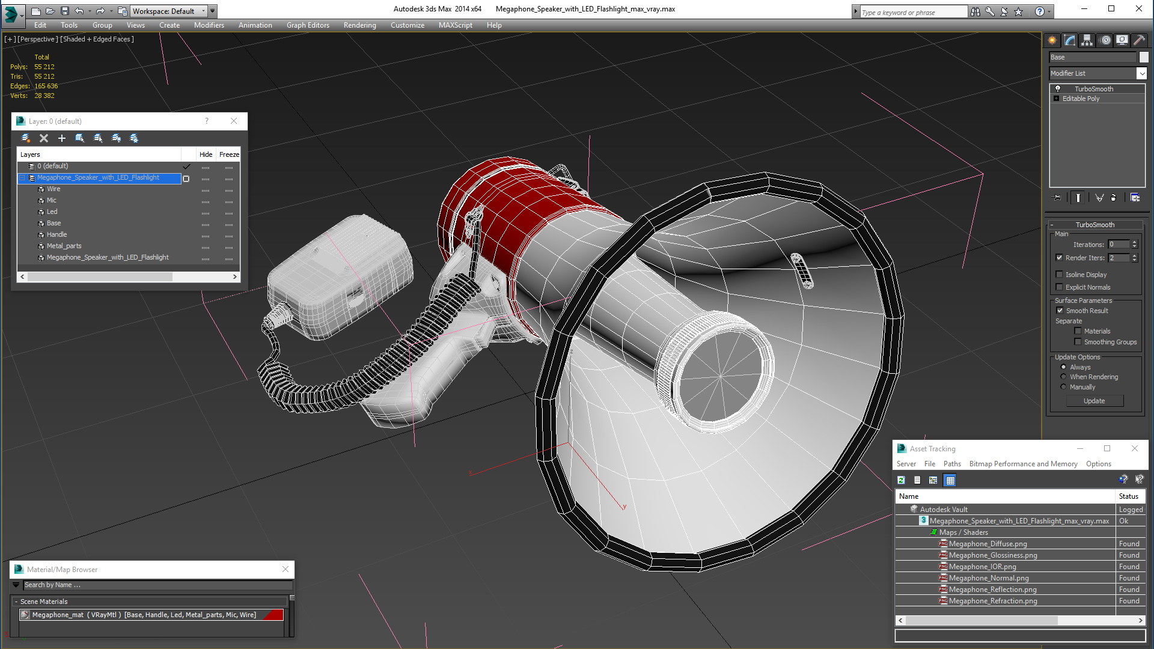Open the Motion command panel tab

click(1105, 40)
